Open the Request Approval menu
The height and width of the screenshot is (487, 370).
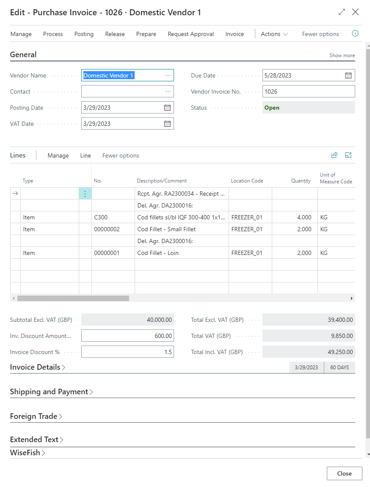click(x=191, y=34)
